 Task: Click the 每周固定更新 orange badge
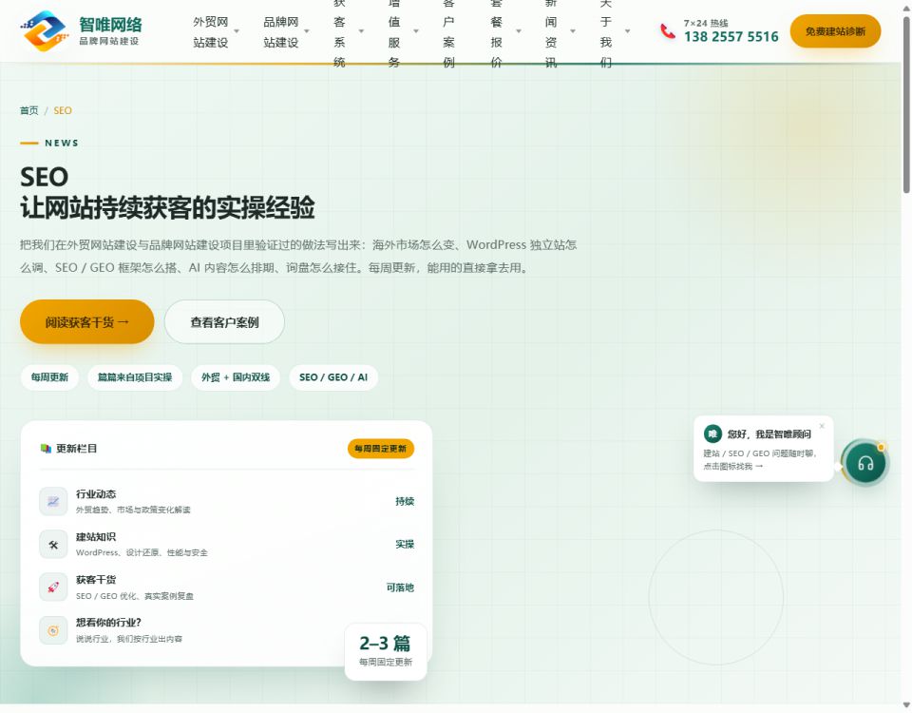381,448
